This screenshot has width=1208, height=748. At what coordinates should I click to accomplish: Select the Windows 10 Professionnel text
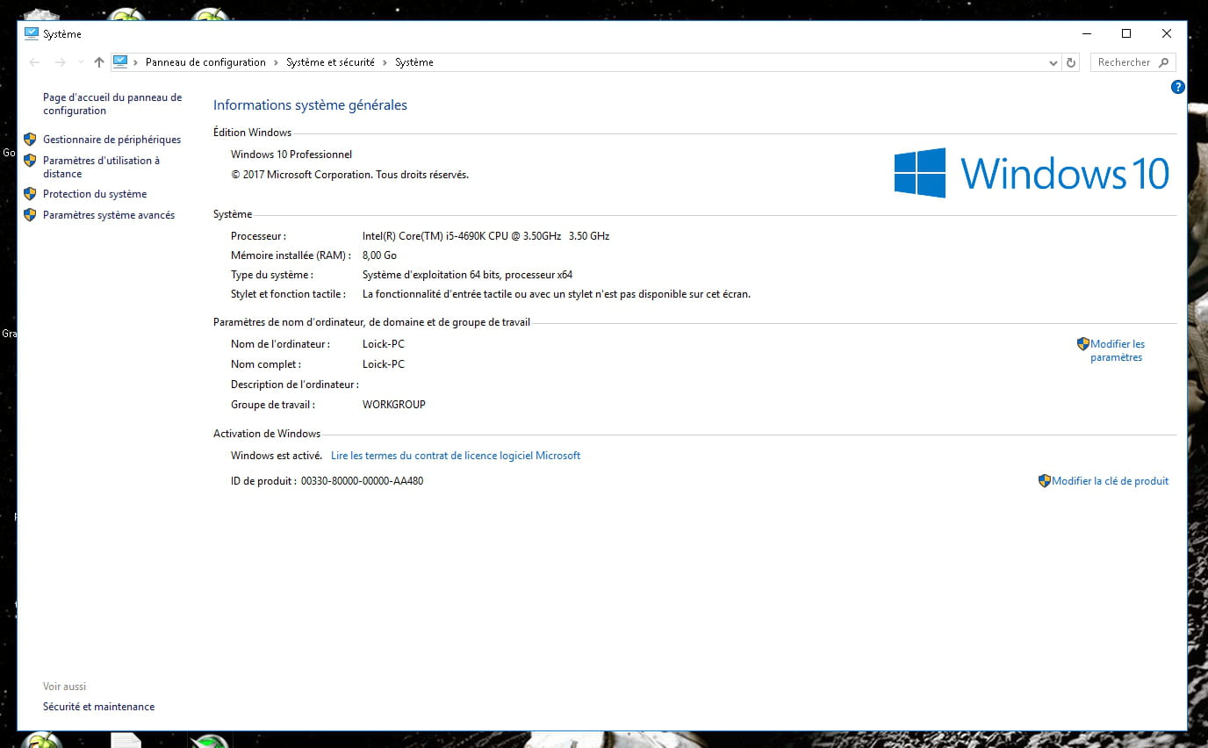291,155
